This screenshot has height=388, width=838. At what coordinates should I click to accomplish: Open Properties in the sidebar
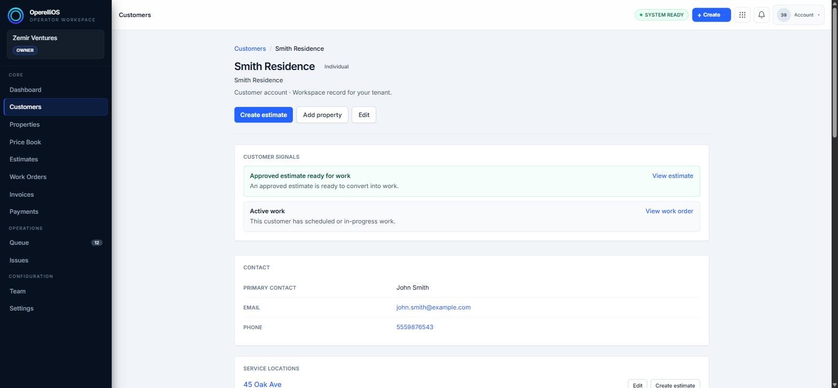tap(56, 125)
